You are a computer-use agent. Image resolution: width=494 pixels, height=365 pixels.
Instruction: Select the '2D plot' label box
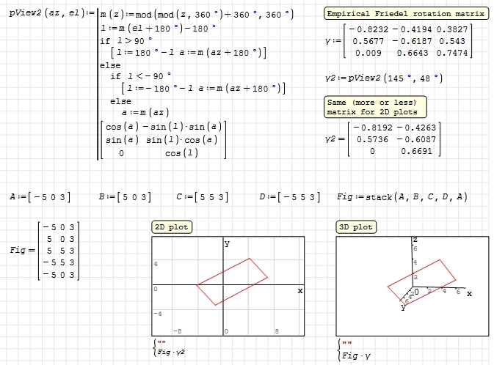pyautogui.click(x=170, y=227)
